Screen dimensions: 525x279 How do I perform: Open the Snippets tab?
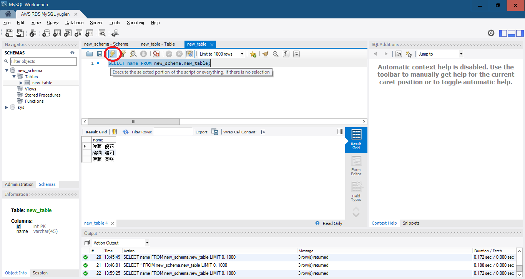pos(411,223)
